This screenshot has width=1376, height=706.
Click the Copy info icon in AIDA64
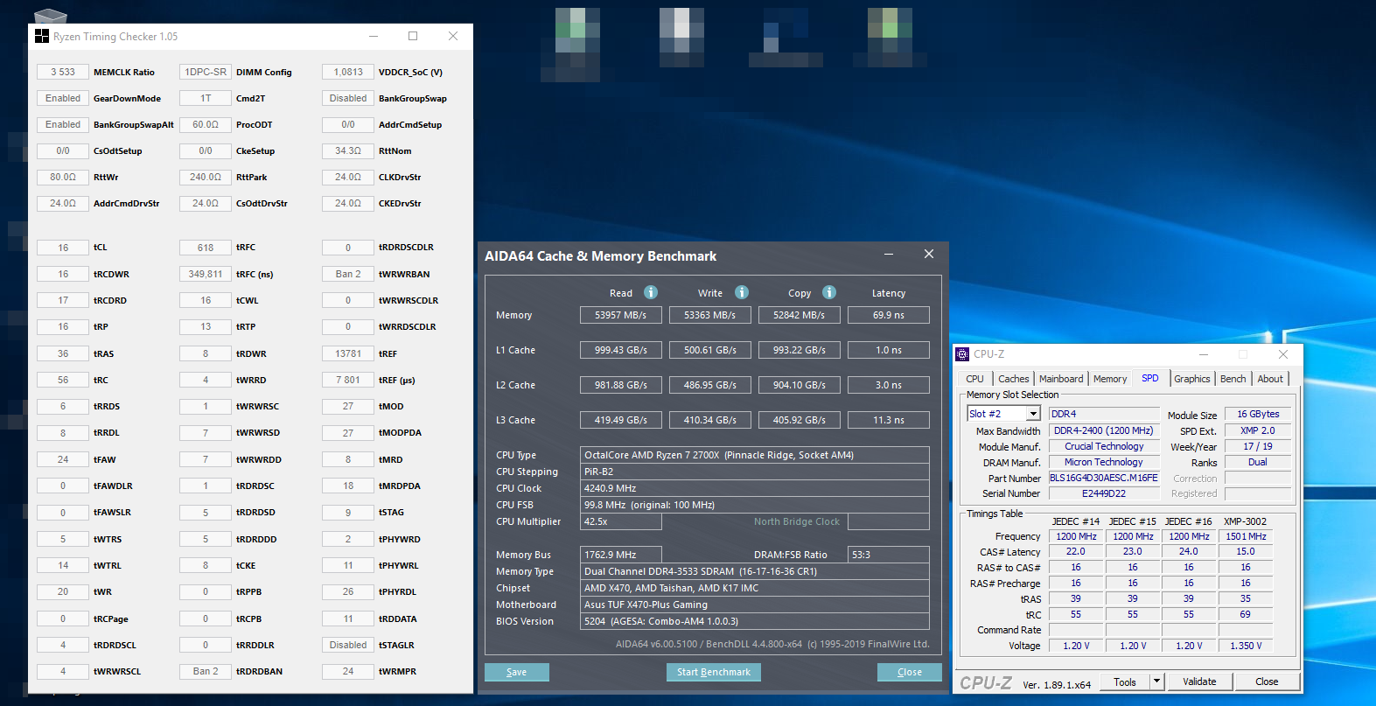[x=829, y=292]
